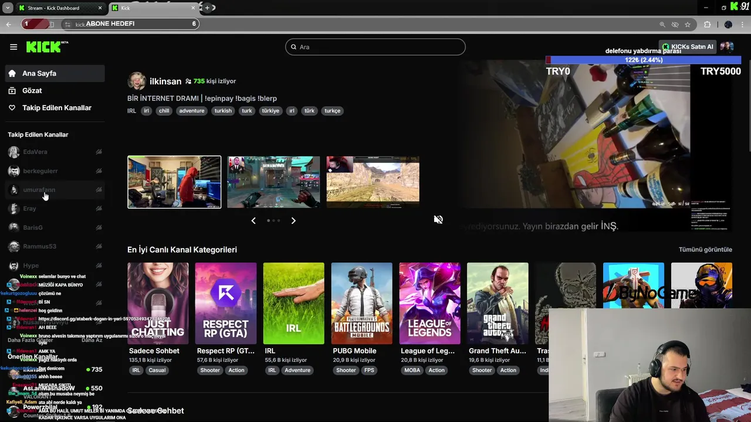751x422 pixels.
Task: Click offline icon next to Eray
Action: tap(99, 208)
